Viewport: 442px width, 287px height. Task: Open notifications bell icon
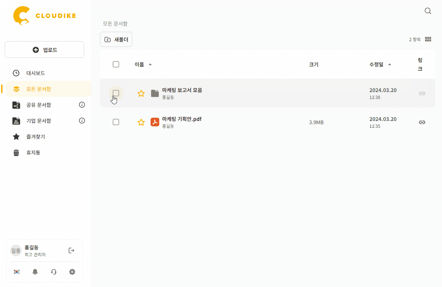coord(35,272)
